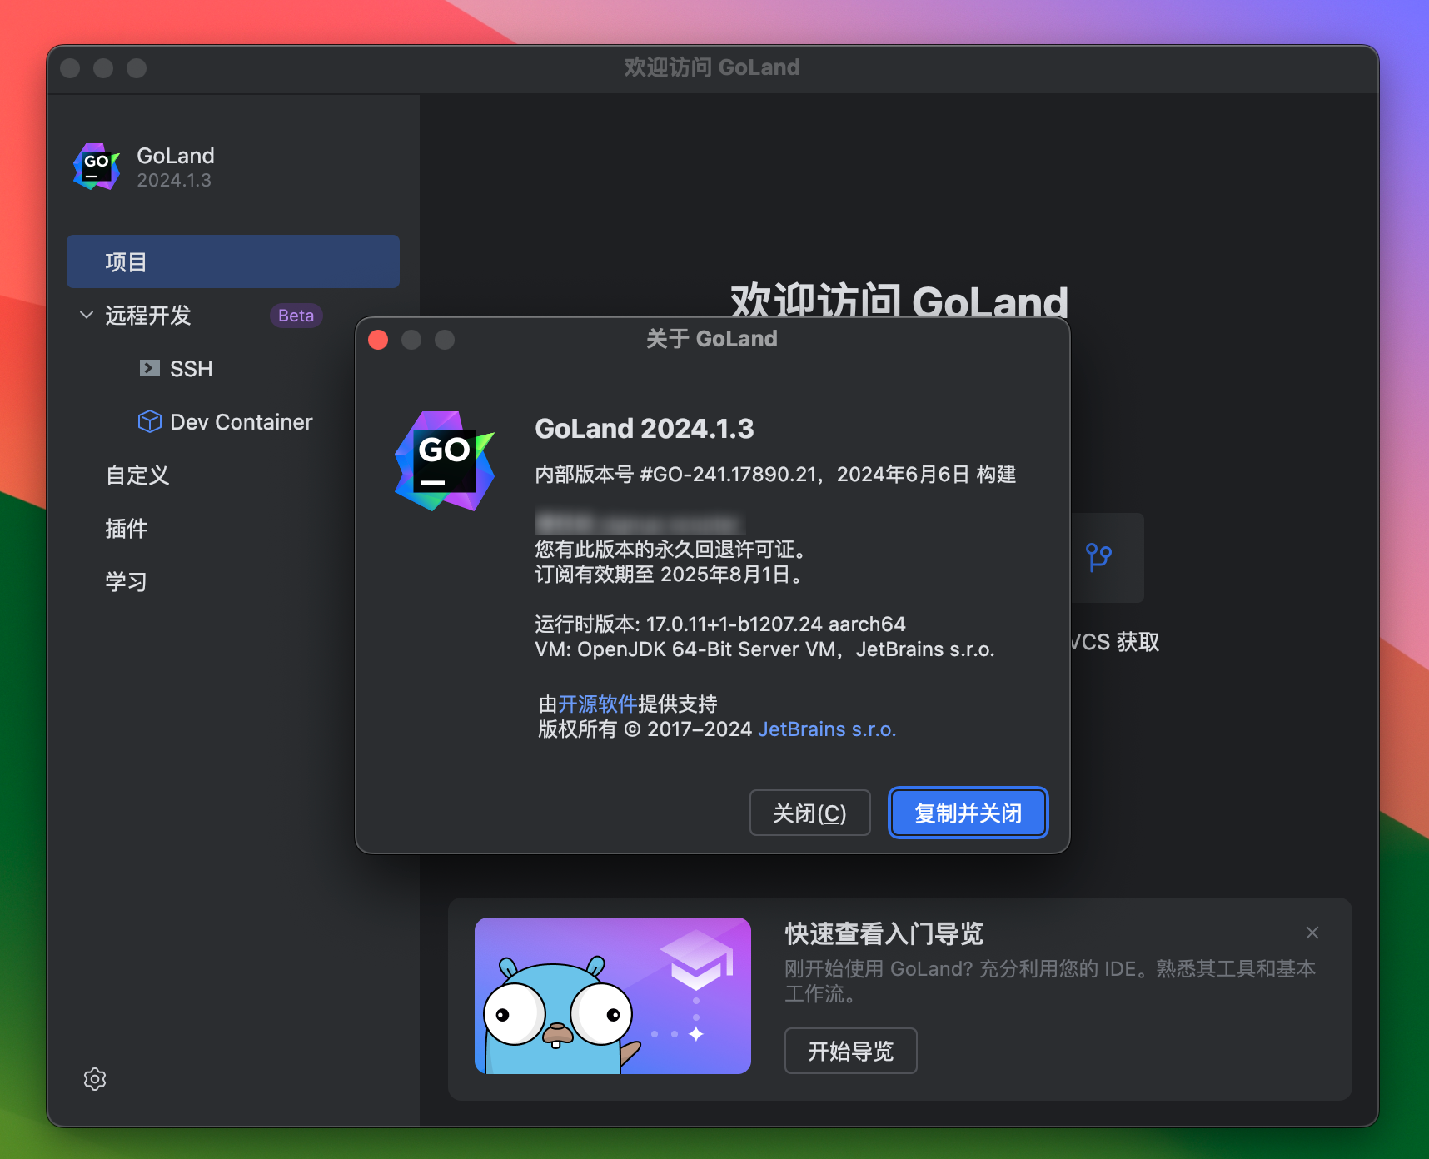Viewport: 1429px width, 1159px height.
Task: Dismiss the onboarding tour banner
Action: pyautogui.click(x=1312, y=933)
